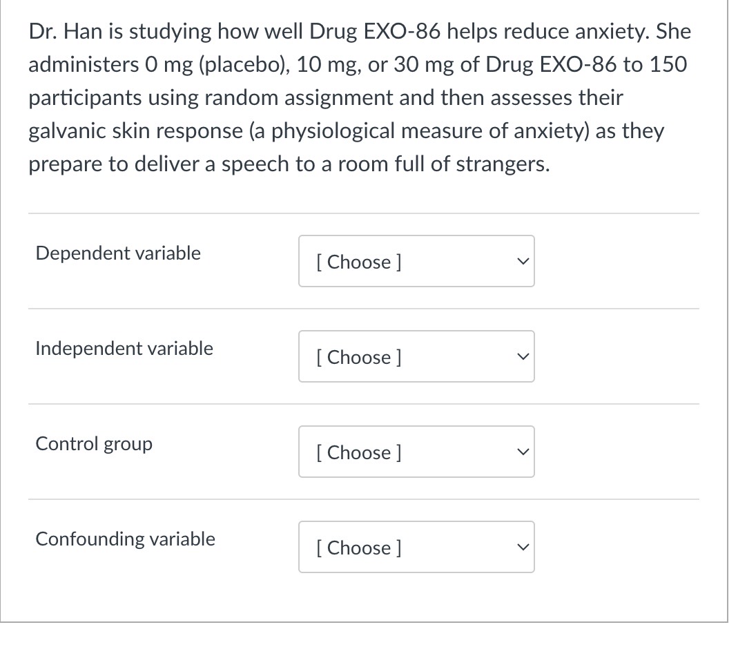Expand the bottommost [ Choose ] selector
The width and height of the screenshot is (747, 656).
pyautogui.click(x=416, y=547)
